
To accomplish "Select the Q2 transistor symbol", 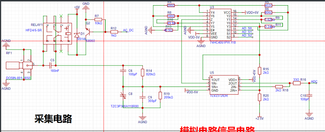I will 88,32.
